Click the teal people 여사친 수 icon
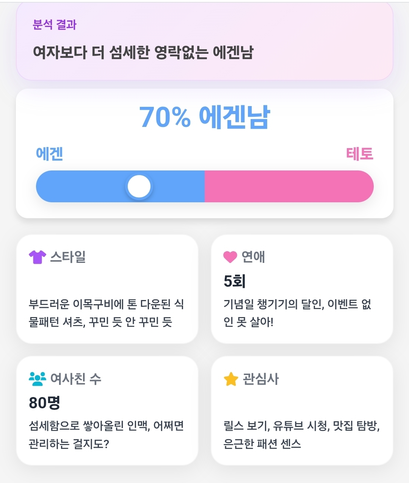Image resolution: width=409 pixels, height=483 pixels. pos(37,378)
